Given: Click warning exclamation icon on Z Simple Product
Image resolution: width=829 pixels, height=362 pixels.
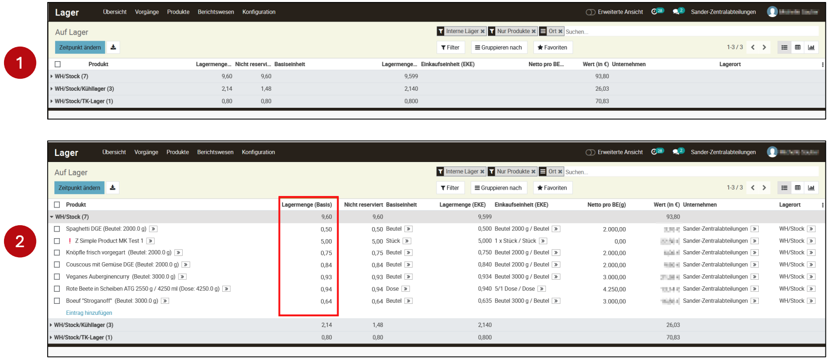Looking at the screenshot, I should pos(70,241).
